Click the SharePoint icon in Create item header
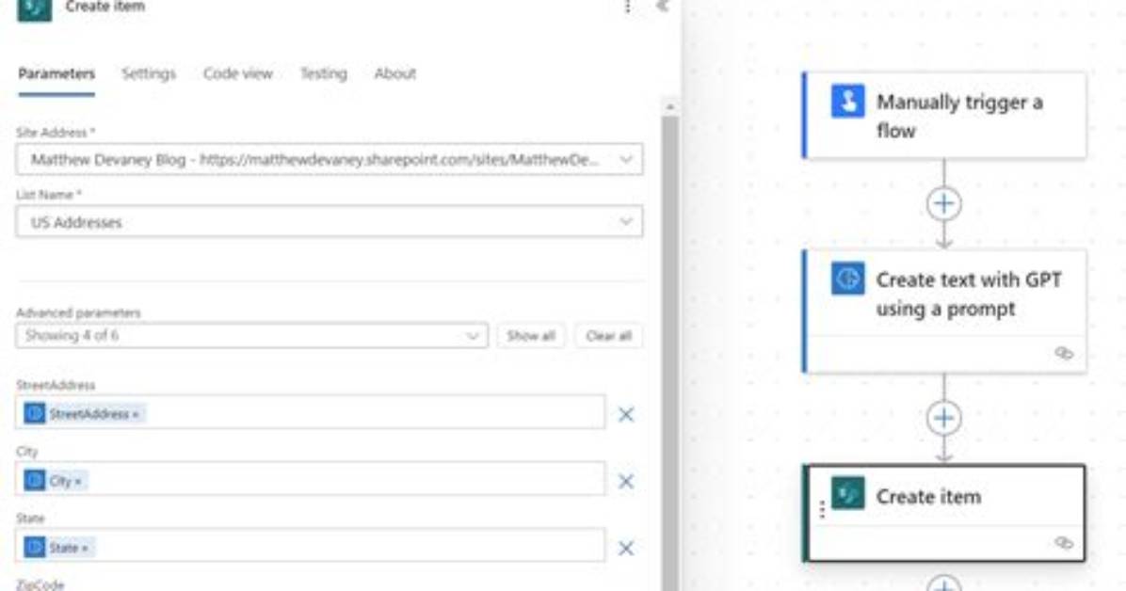 tap(35, 8)
